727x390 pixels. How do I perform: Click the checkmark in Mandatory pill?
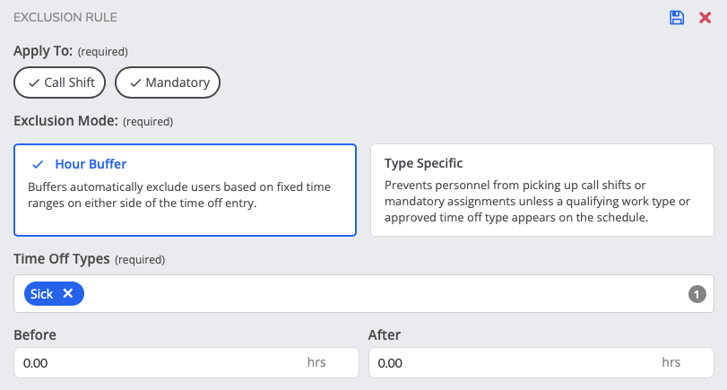point(135,83)
